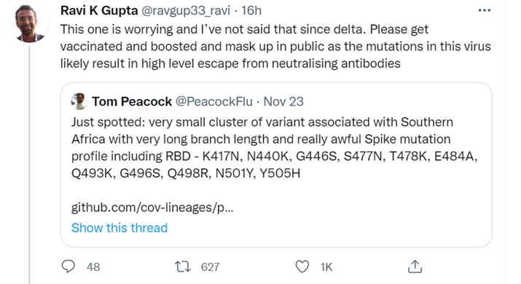
Task: Open Ravi K Gupta's profile picture
Action: [x=29, y=23]
